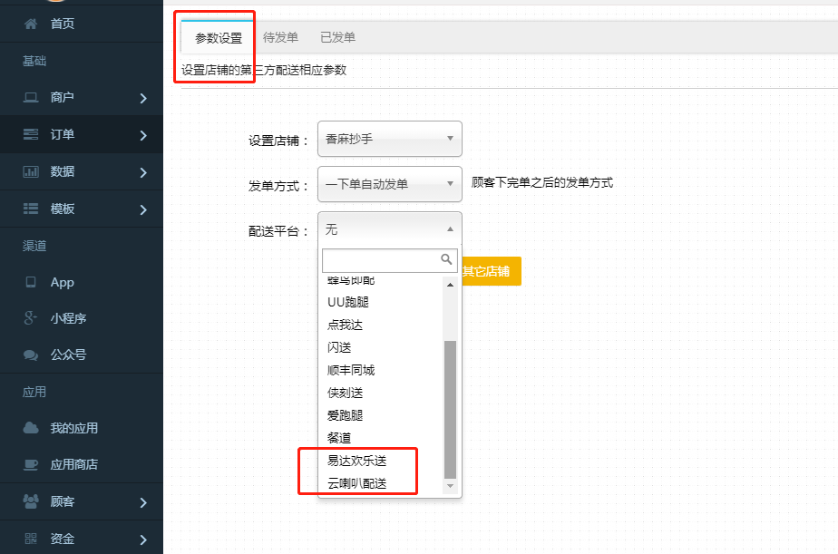Screen dimensions: 838x554
Task: Collapse the 配送平台 delivery platform dropdown
Action: tap(389, 229)
